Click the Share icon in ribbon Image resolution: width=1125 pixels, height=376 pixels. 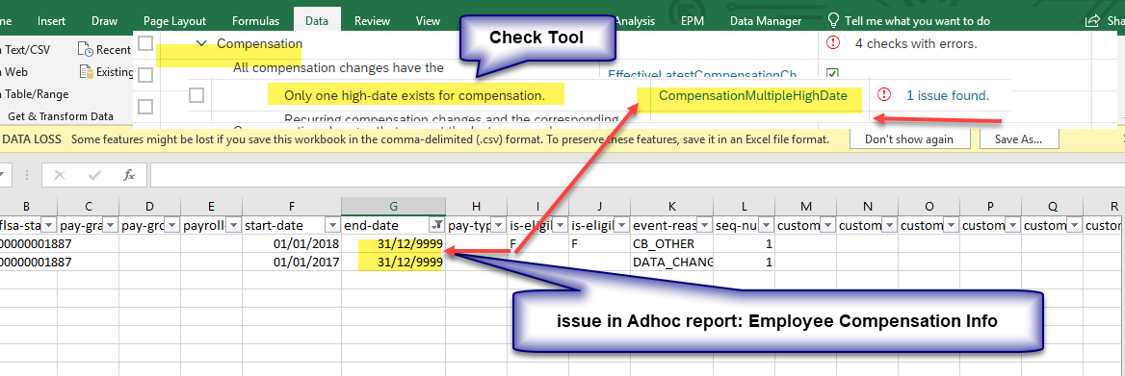1092,21
